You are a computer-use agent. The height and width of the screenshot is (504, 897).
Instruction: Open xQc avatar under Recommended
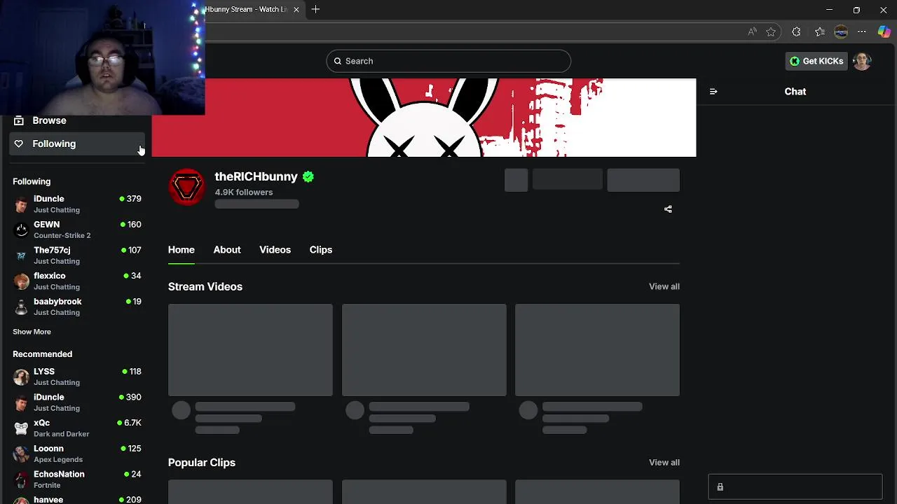(x=21, y=428)
